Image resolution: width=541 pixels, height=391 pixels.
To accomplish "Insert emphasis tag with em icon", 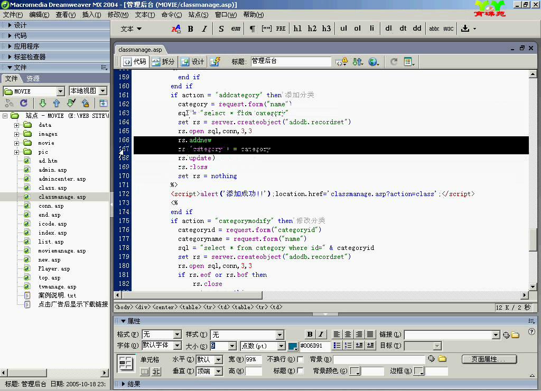I will click(x=236, y=29).
